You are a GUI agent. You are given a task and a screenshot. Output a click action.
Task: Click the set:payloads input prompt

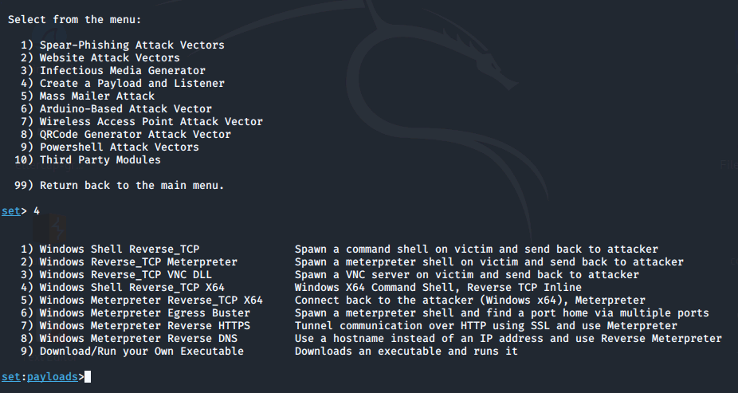[88, 377]
